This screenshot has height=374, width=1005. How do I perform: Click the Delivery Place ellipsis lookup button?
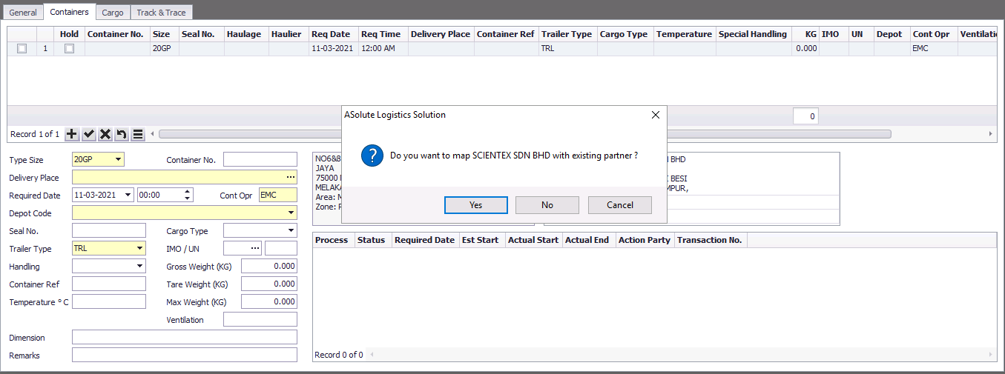290,177
